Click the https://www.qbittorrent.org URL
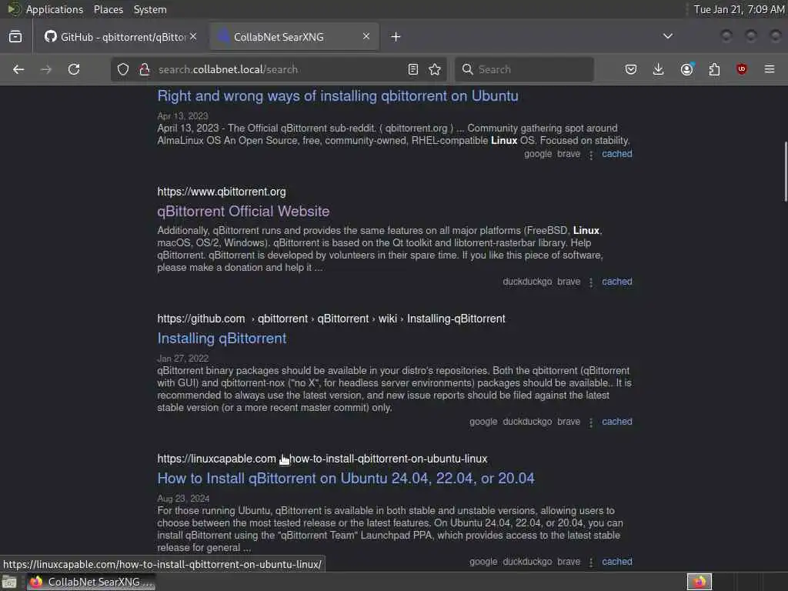Screen dimensions: 788x591 pyautogui.click(x=222, y=192)
